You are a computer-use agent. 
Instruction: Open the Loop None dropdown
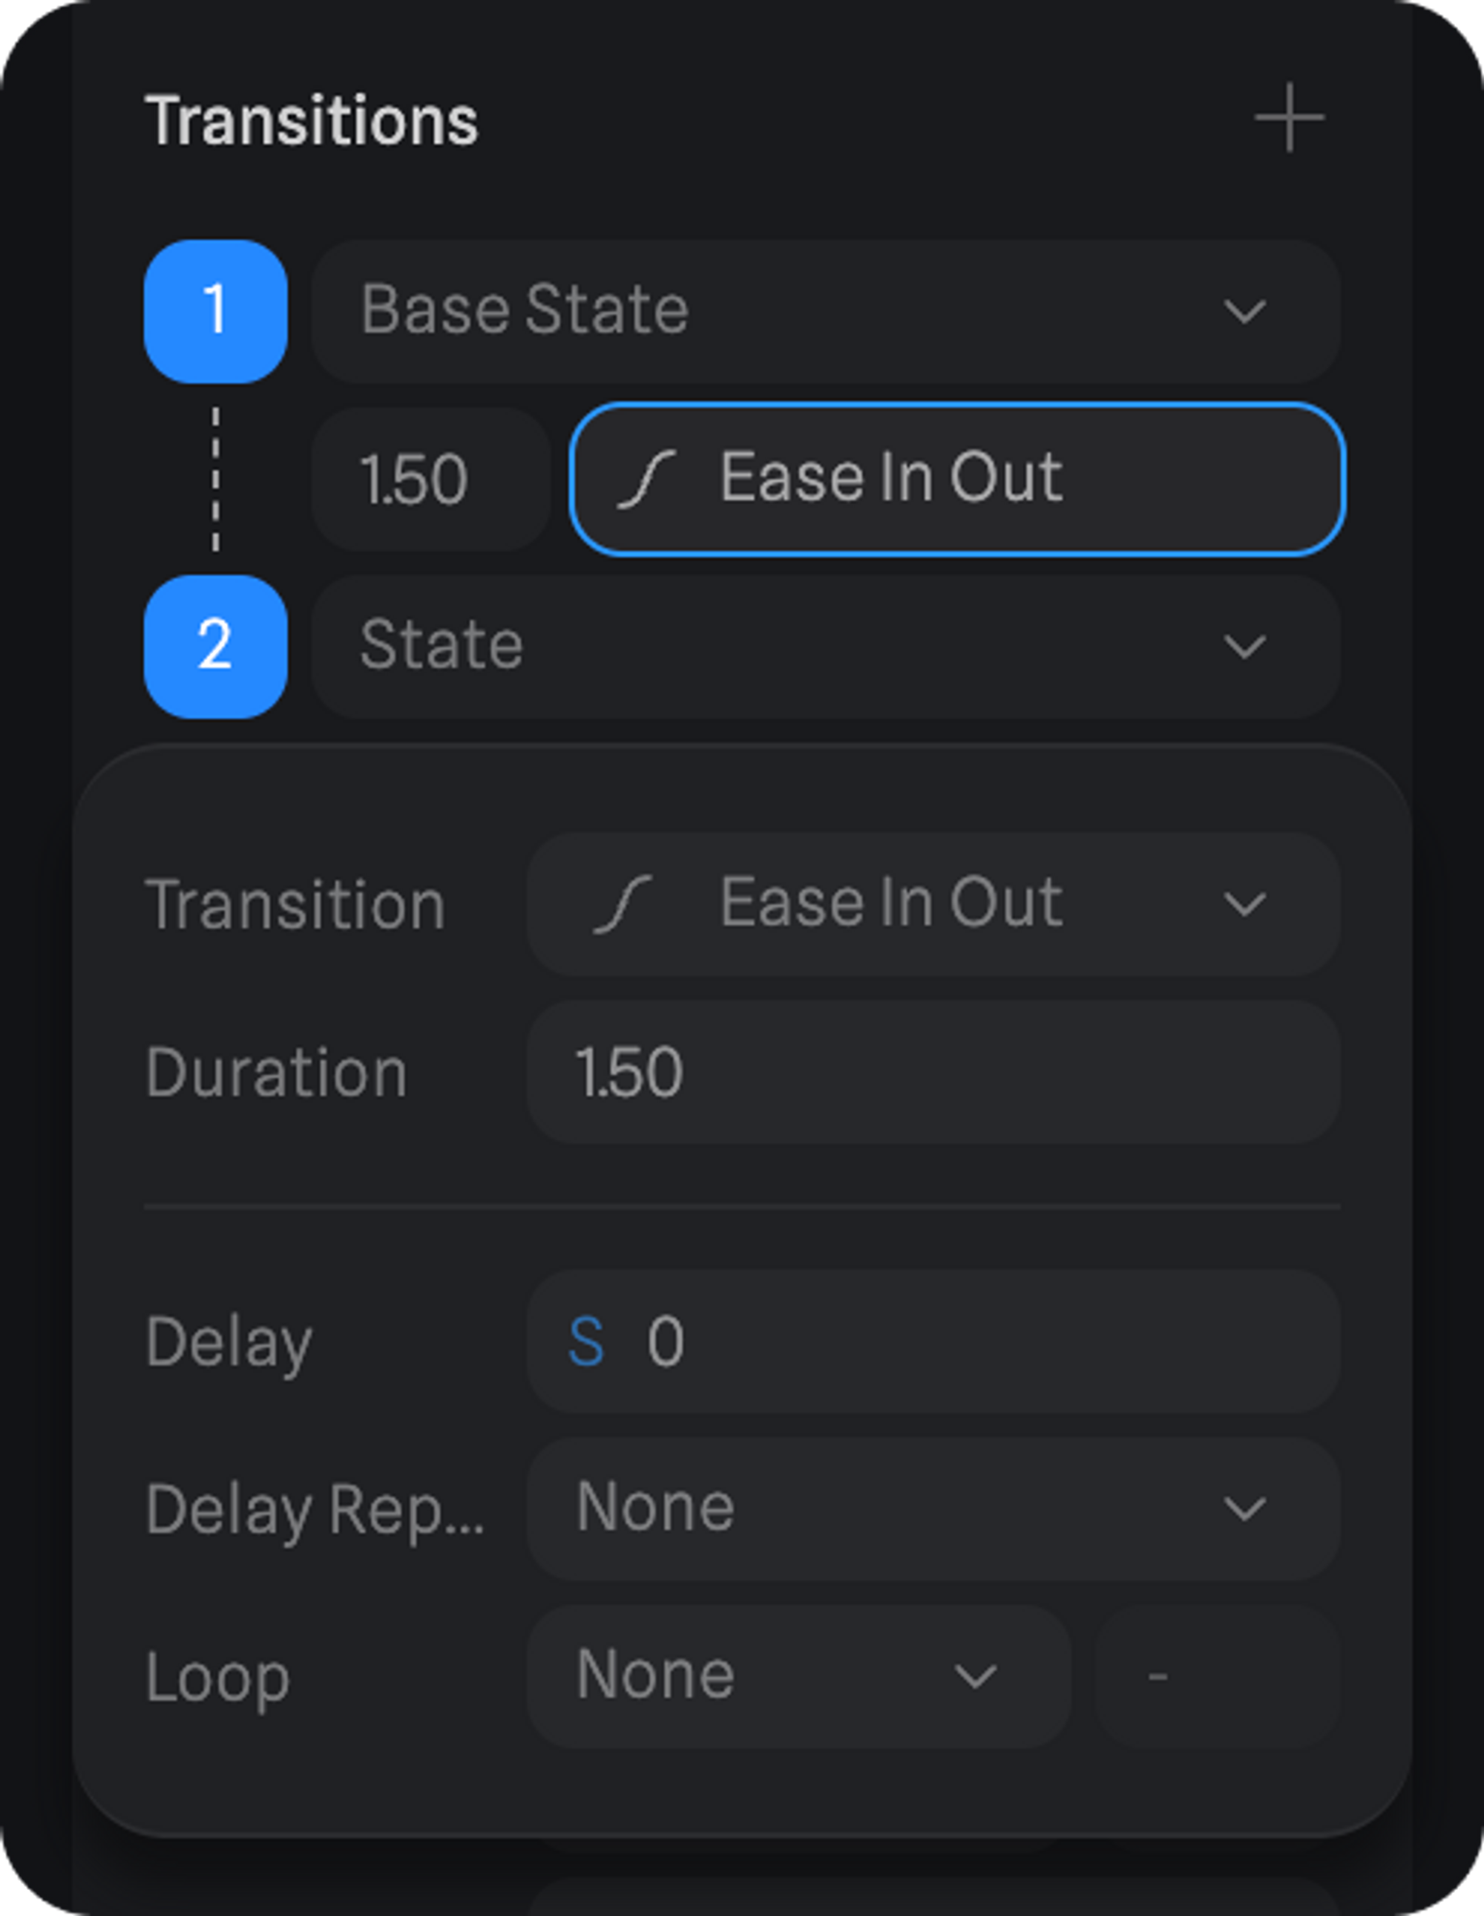pos(798,1676)
